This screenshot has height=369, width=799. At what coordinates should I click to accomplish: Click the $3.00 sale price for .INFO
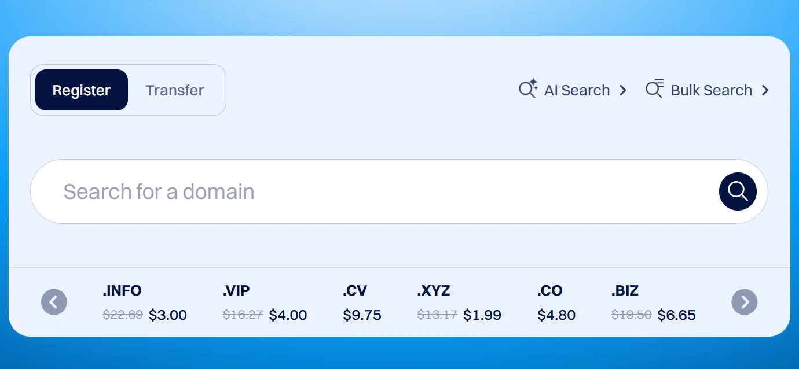pos(168,315)
